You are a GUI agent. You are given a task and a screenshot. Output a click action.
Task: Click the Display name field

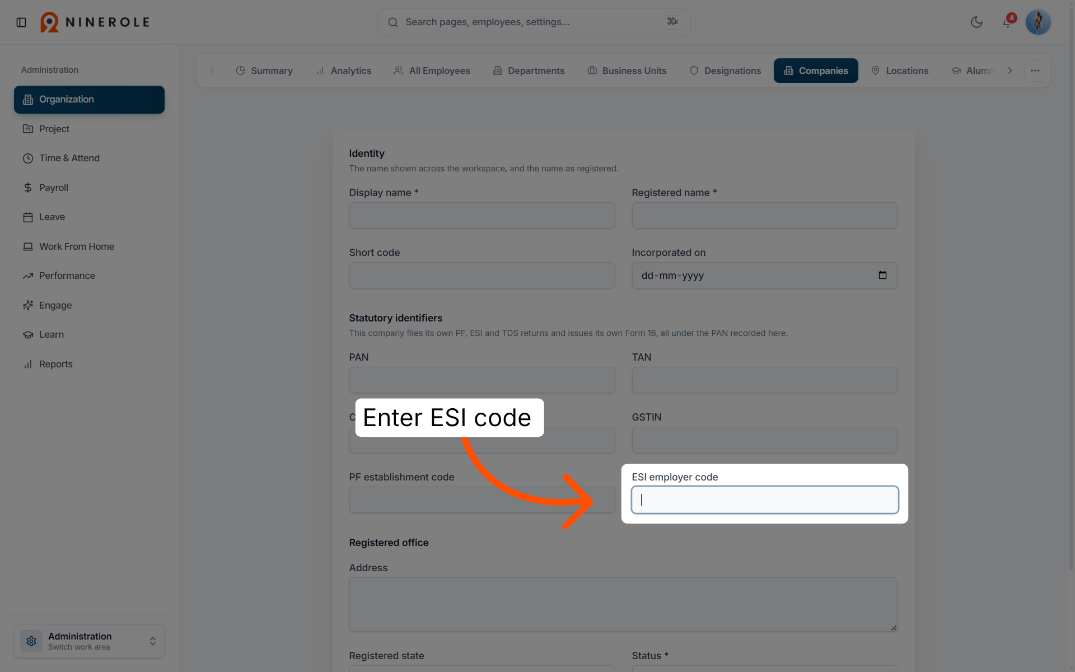pos(482,216)
